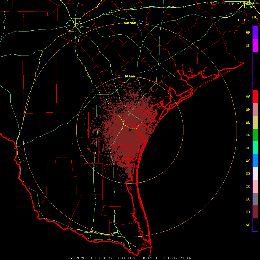Click the GR pink-brown legend swatch
This screenshot has width=260, height=260.
[x=255, y=109]
